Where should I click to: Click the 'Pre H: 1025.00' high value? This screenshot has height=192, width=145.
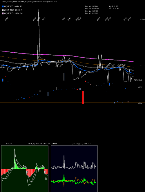coord(92,9)
